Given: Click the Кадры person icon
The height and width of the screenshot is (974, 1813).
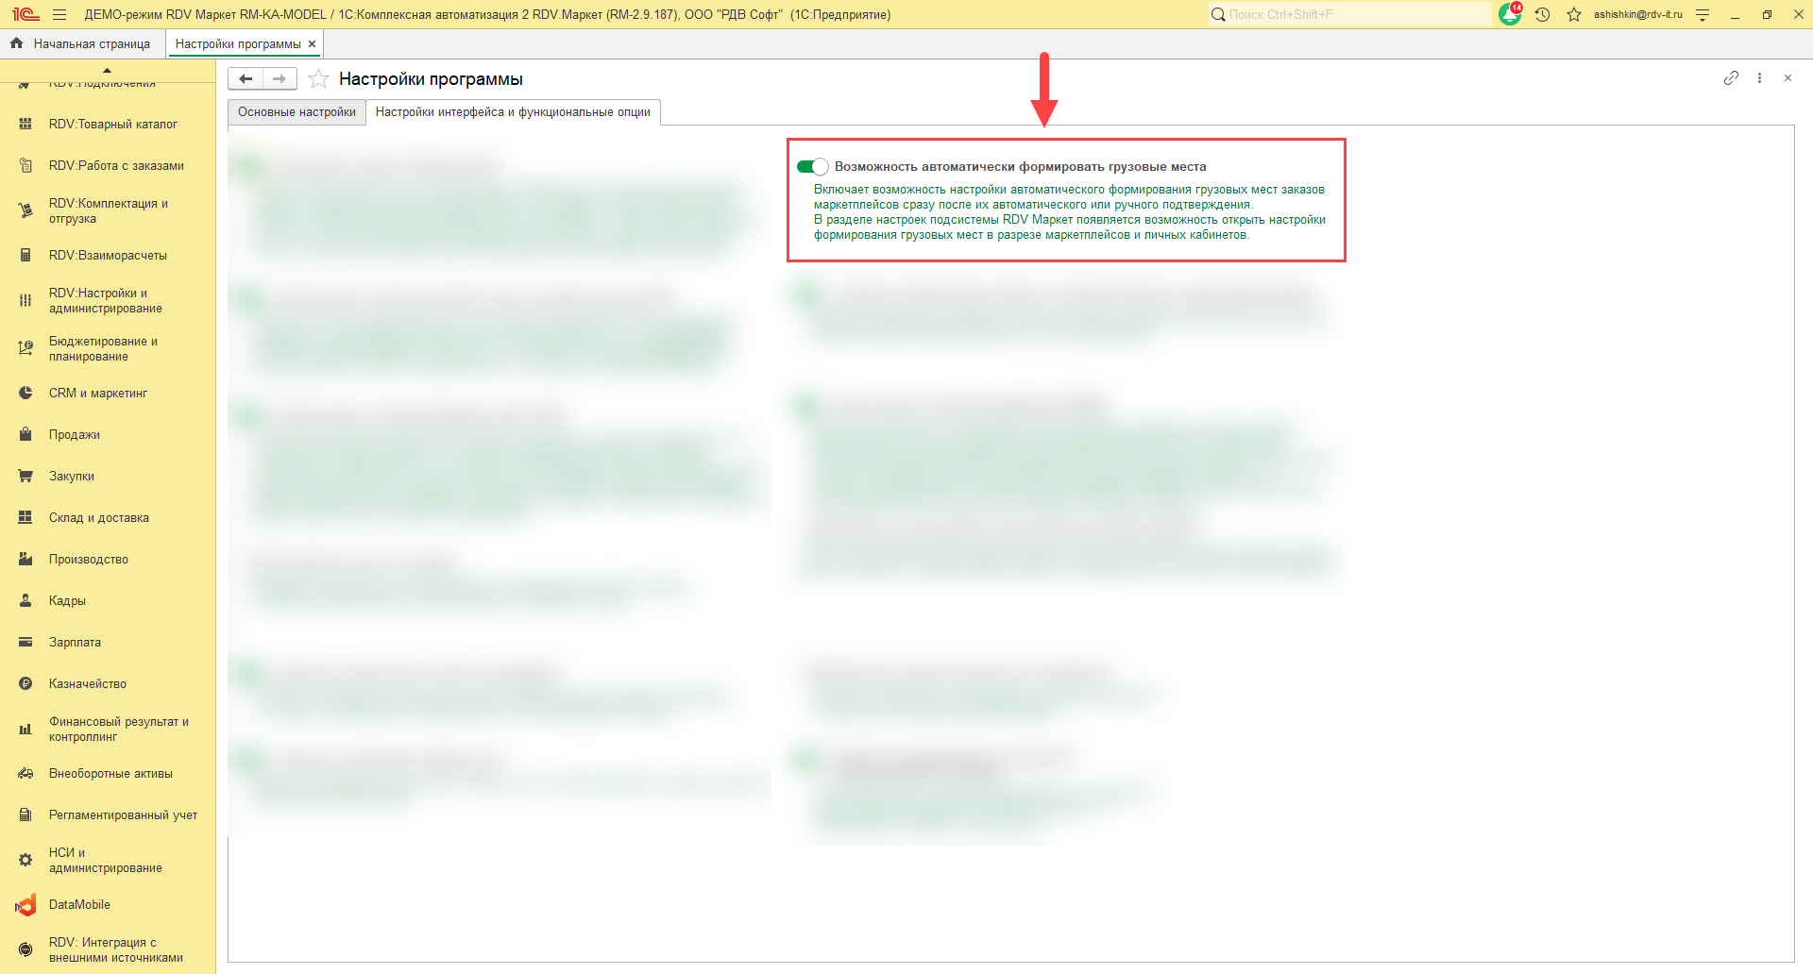Looking at the screenshot, I should tap(25, 601).
